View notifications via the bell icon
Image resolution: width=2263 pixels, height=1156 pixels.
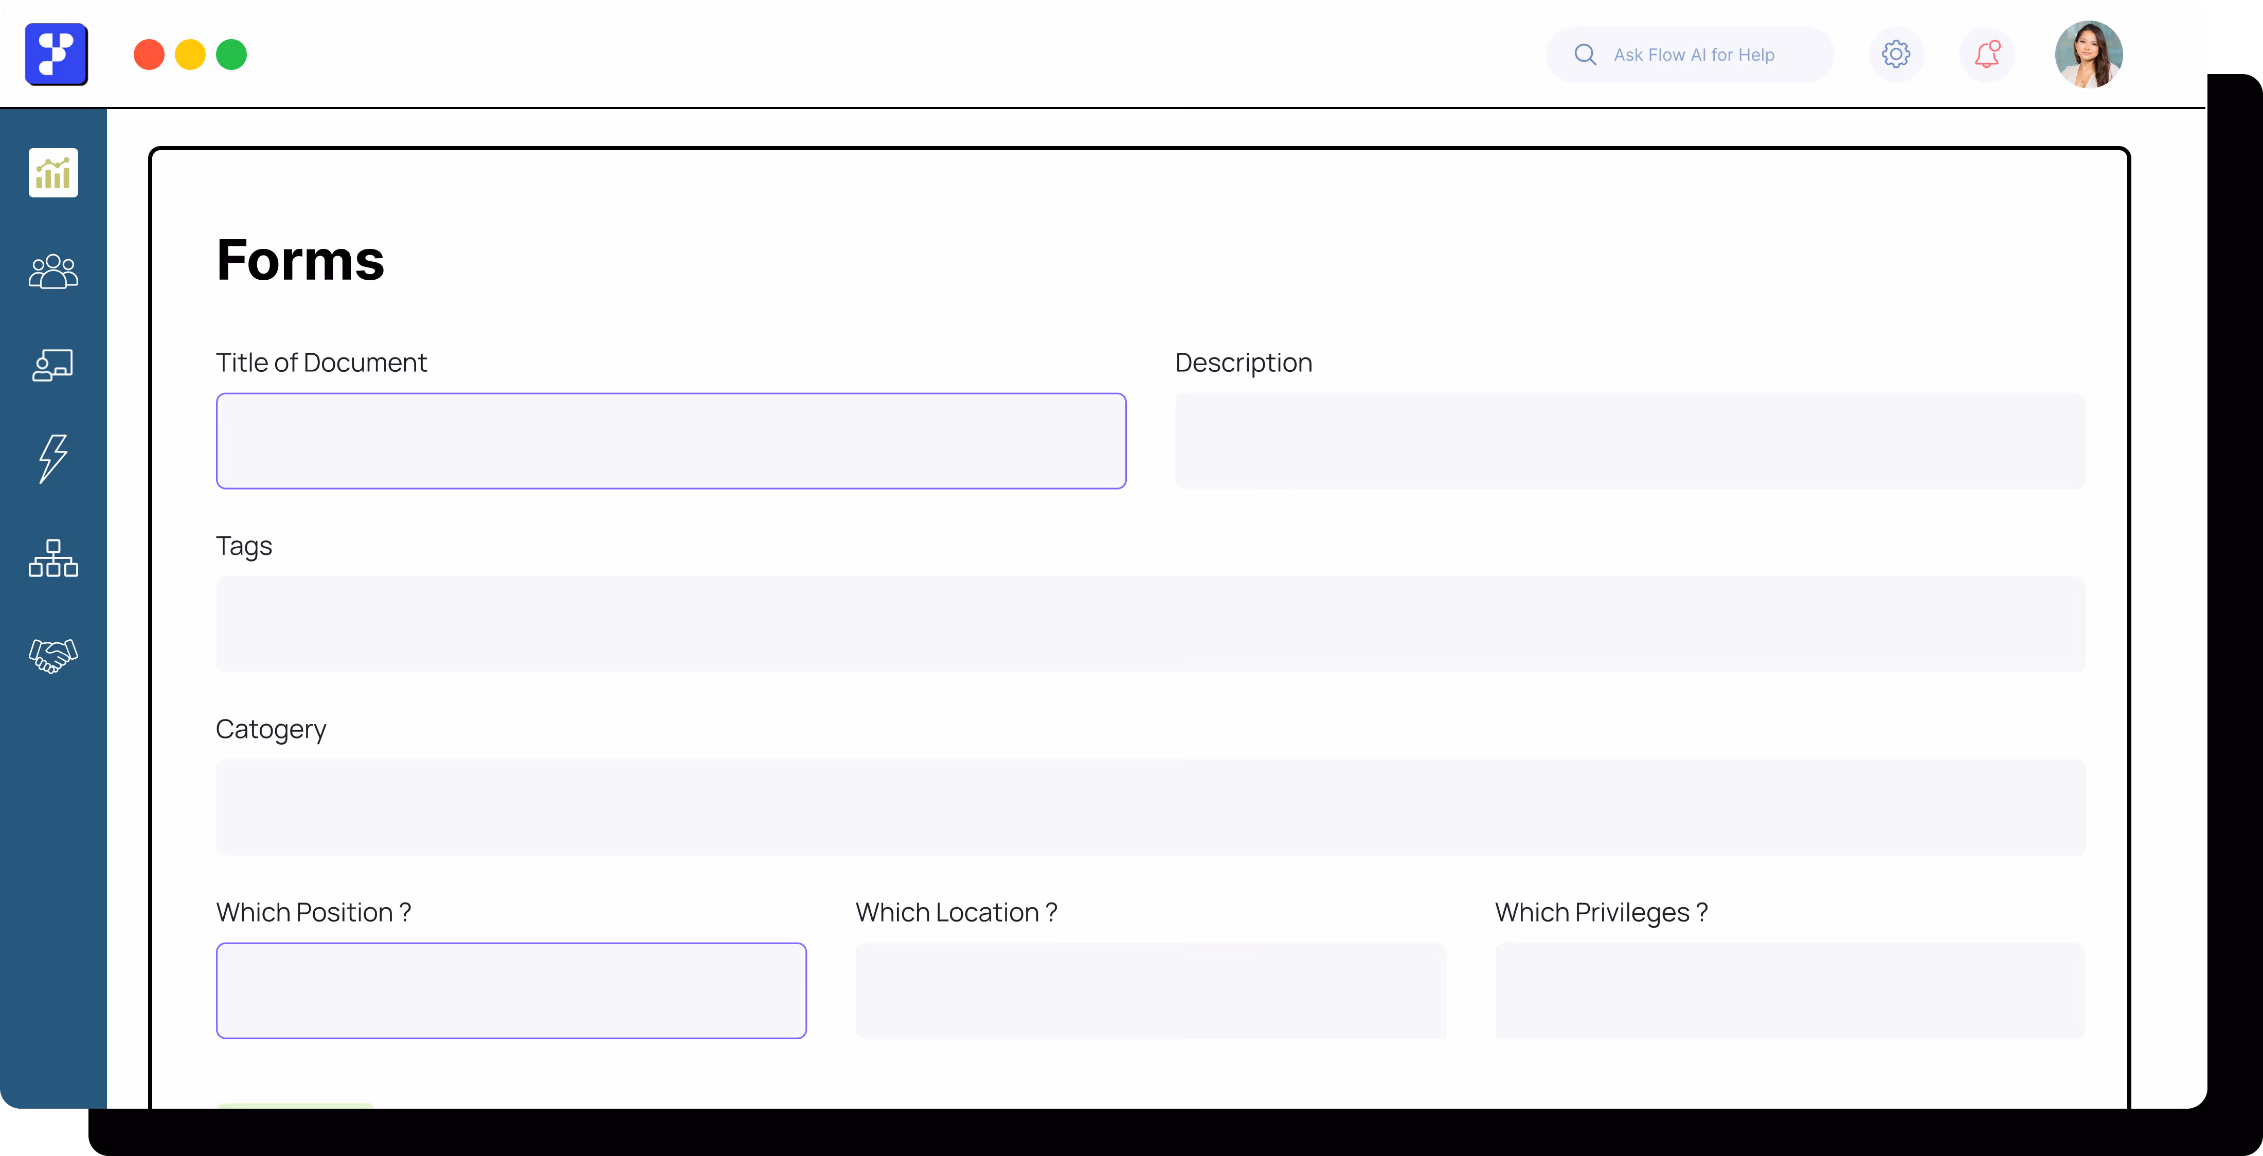point(1986,55)
